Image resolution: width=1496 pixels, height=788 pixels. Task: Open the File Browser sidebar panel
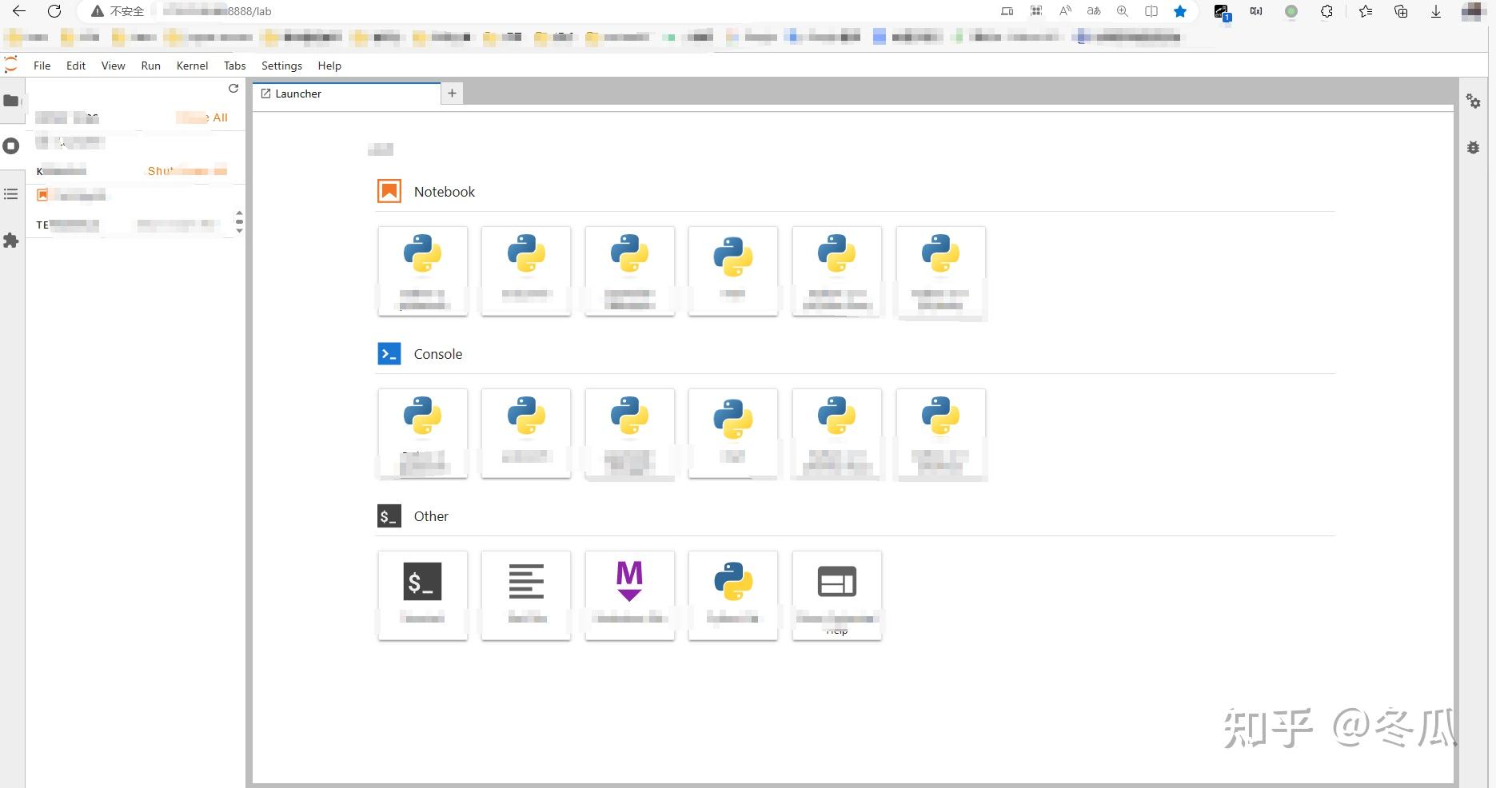pos(11,101)
